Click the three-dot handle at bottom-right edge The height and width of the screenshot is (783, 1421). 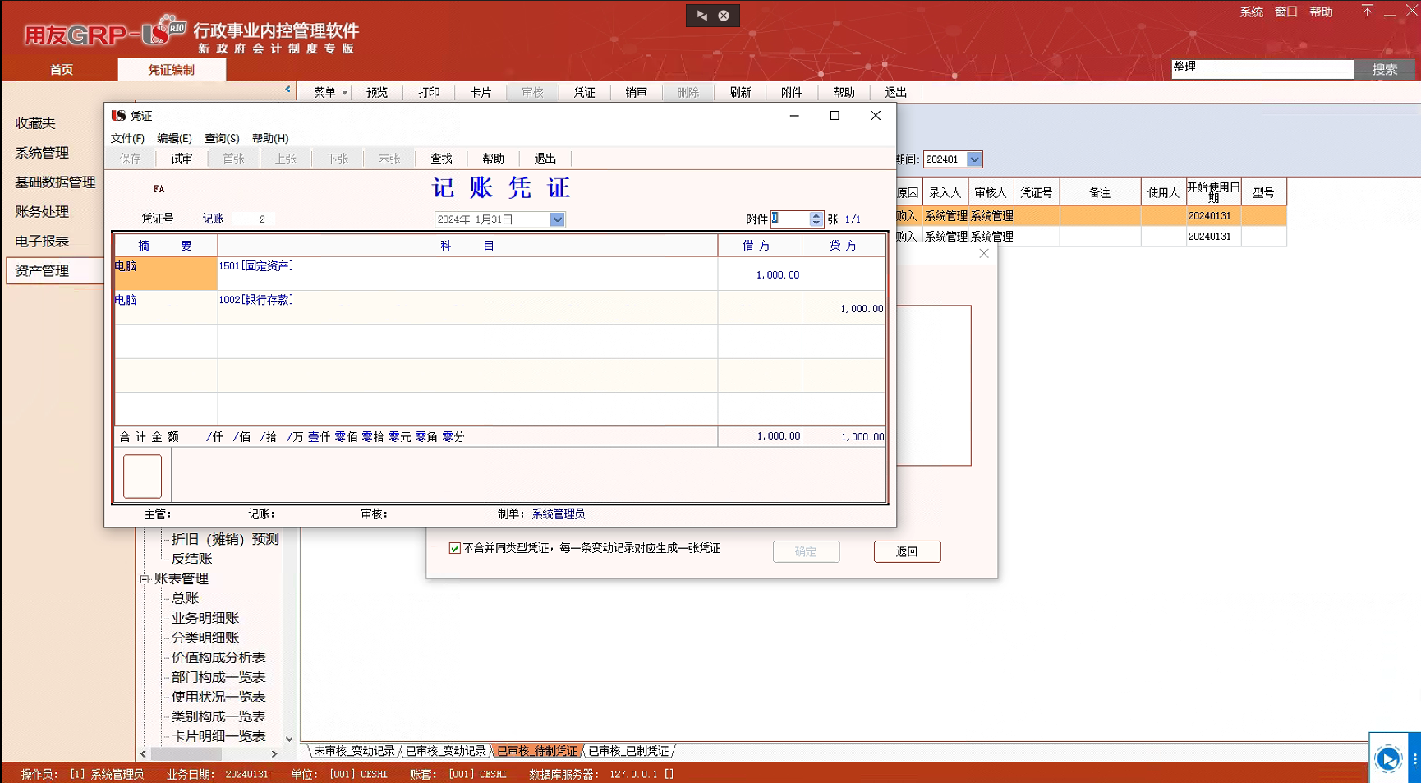1414,758
